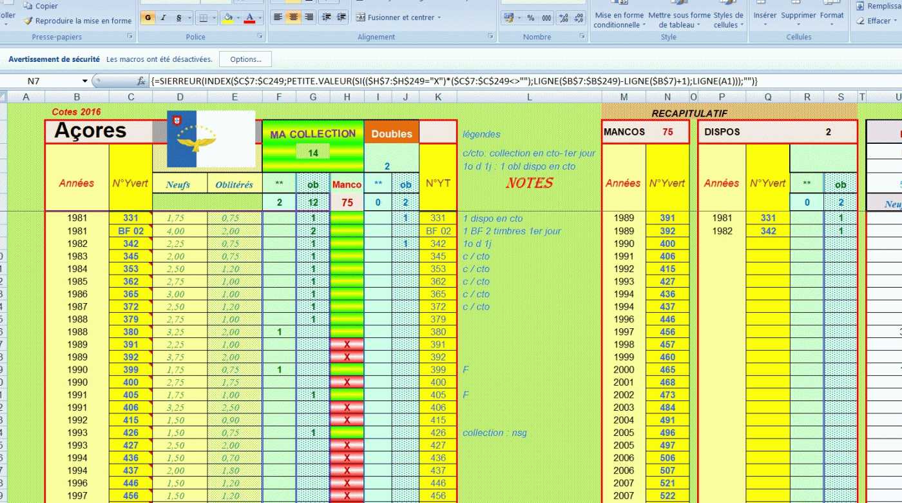
Task: Apply thousands separator (000) style
Action: (546, 17)
